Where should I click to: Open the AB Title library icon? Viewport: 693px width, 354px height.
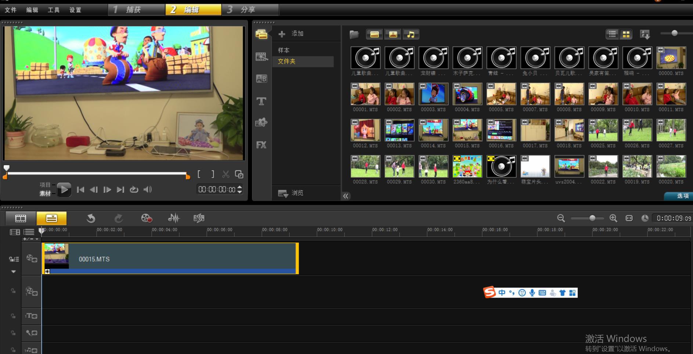(261, 79)
